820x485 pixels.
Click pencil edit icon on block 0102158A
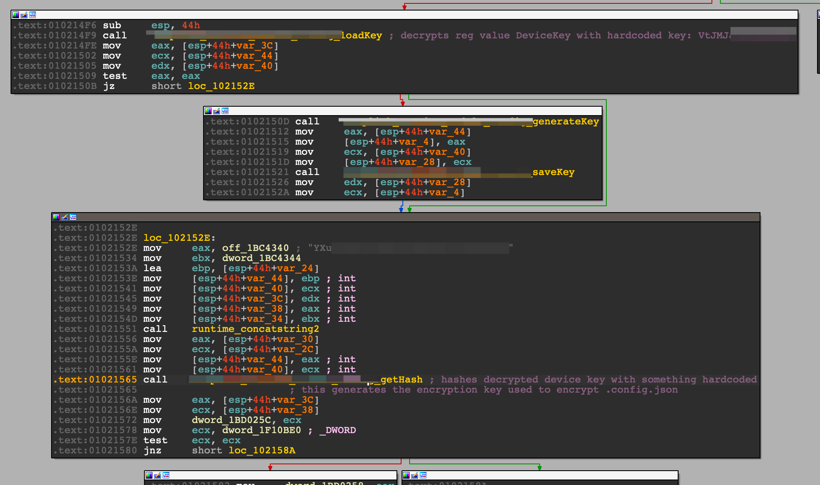(x=415, y=475)
